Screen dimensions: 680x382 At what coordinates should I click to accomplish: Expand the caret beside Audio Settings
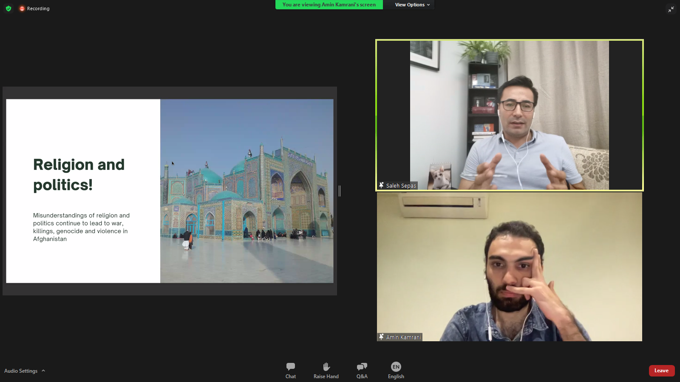coord(43,371)
